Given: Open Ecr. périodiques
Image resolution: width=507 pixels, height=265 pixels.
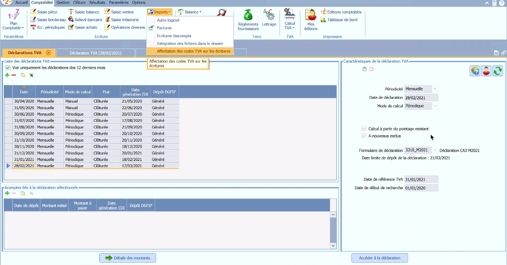Looking at the screenshot, I should pyautogui.click(x=48, y=27).
